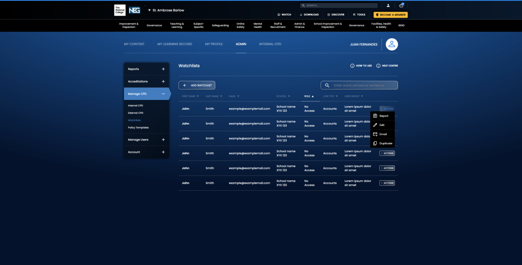Open Tools from the top bar
This screenshot has height=265, width=522.
point(359,14)
